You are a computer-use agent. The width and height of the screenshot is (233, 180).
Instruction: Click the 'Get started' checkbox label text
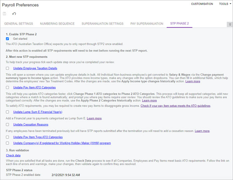(20, 39)
